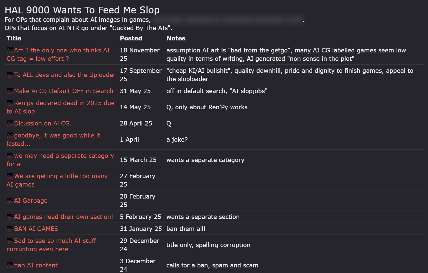Viewport: 428px width, 273px height.
Task: Click the F95 icon next to "ban AI content"
Action: pos(10,265)
